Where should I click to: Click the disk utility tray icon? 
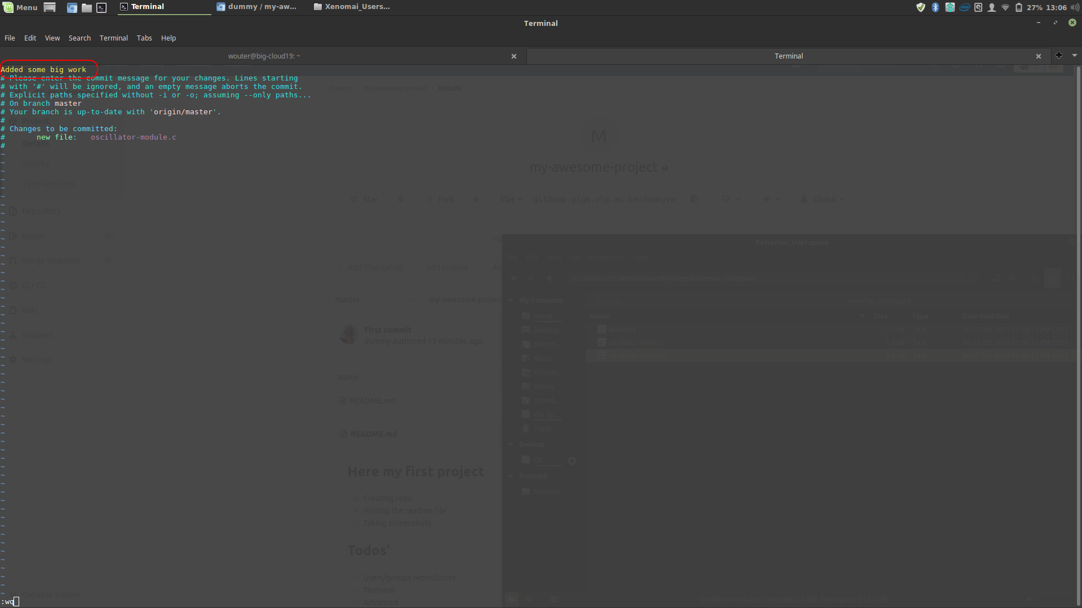click(978, 7)
